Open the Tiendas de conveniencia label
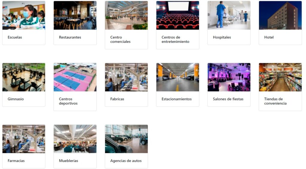Viewport: 306px width, 169px height. [275, 101]
